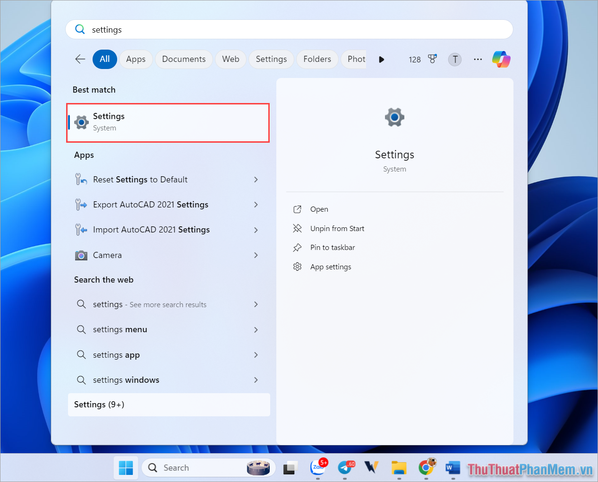Click the rewards trophy icon

pos(432,59)
